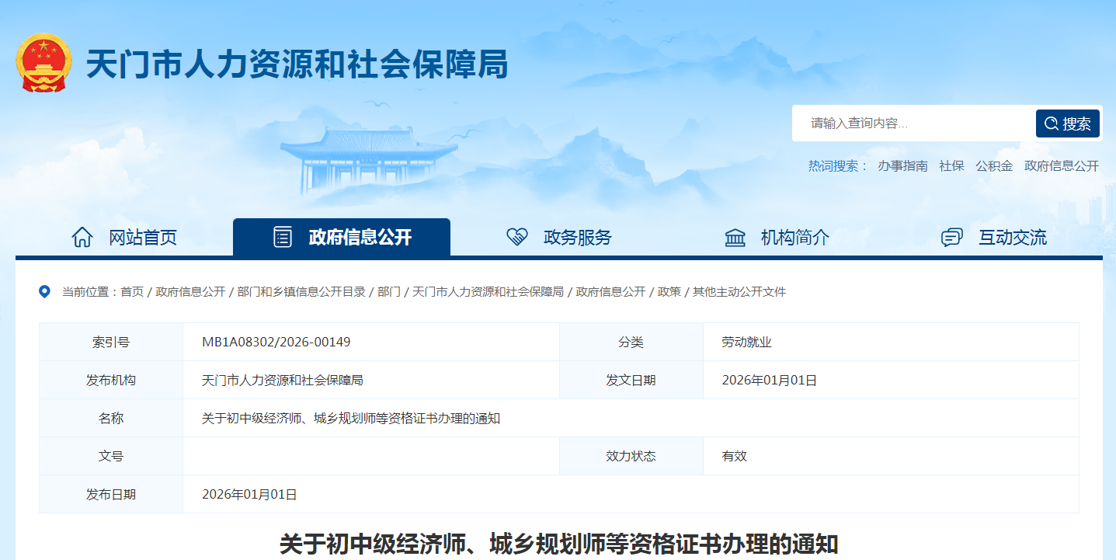The image size is (1116, 560).
Task: Click the 公积金 hot search link
Action: [994, 165]
